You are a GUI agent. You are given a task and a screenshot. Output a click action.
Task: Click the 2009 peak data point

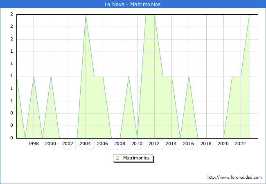[x=129, y=76]
